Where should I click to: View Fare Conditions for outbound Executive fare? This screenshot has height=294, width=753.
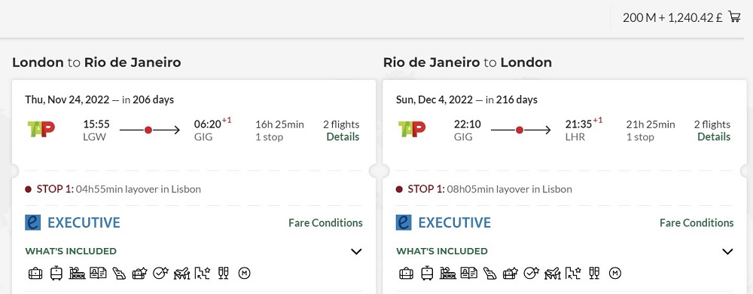pyautogui.click(x=325, y=223)
